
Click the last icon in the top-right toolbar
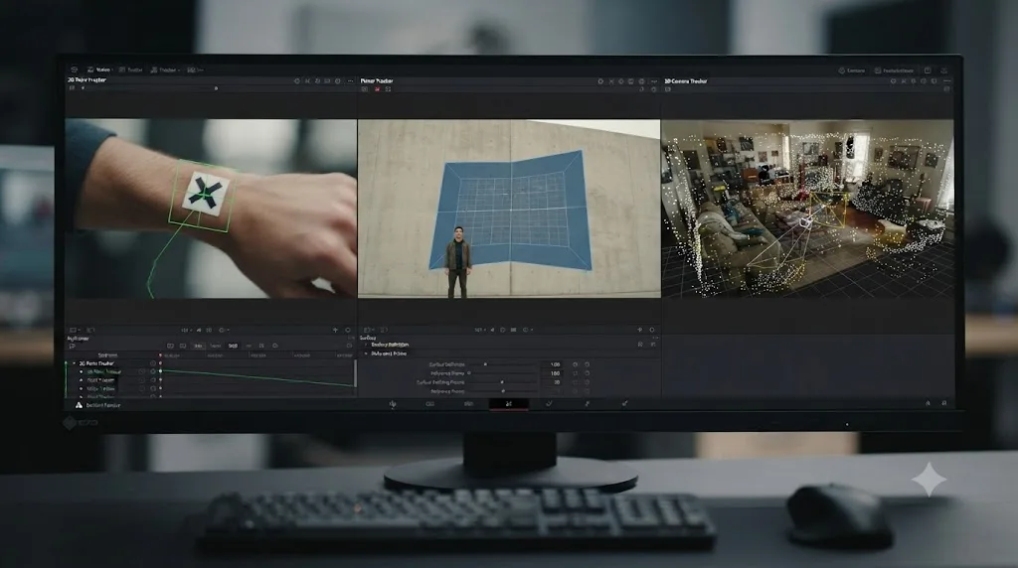pos(944,71)
